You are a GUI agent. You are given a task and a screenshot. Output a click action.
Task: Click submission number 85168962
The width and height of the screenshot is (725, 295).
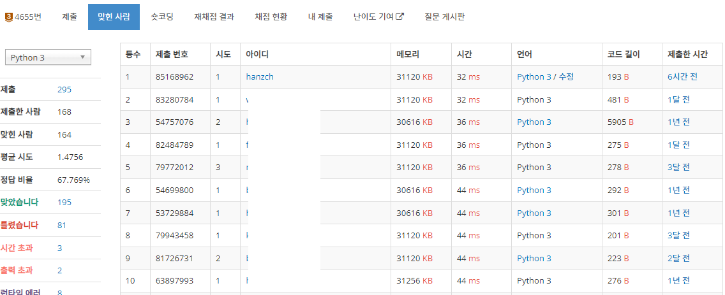pyautogui.click(x=175, y=77)
